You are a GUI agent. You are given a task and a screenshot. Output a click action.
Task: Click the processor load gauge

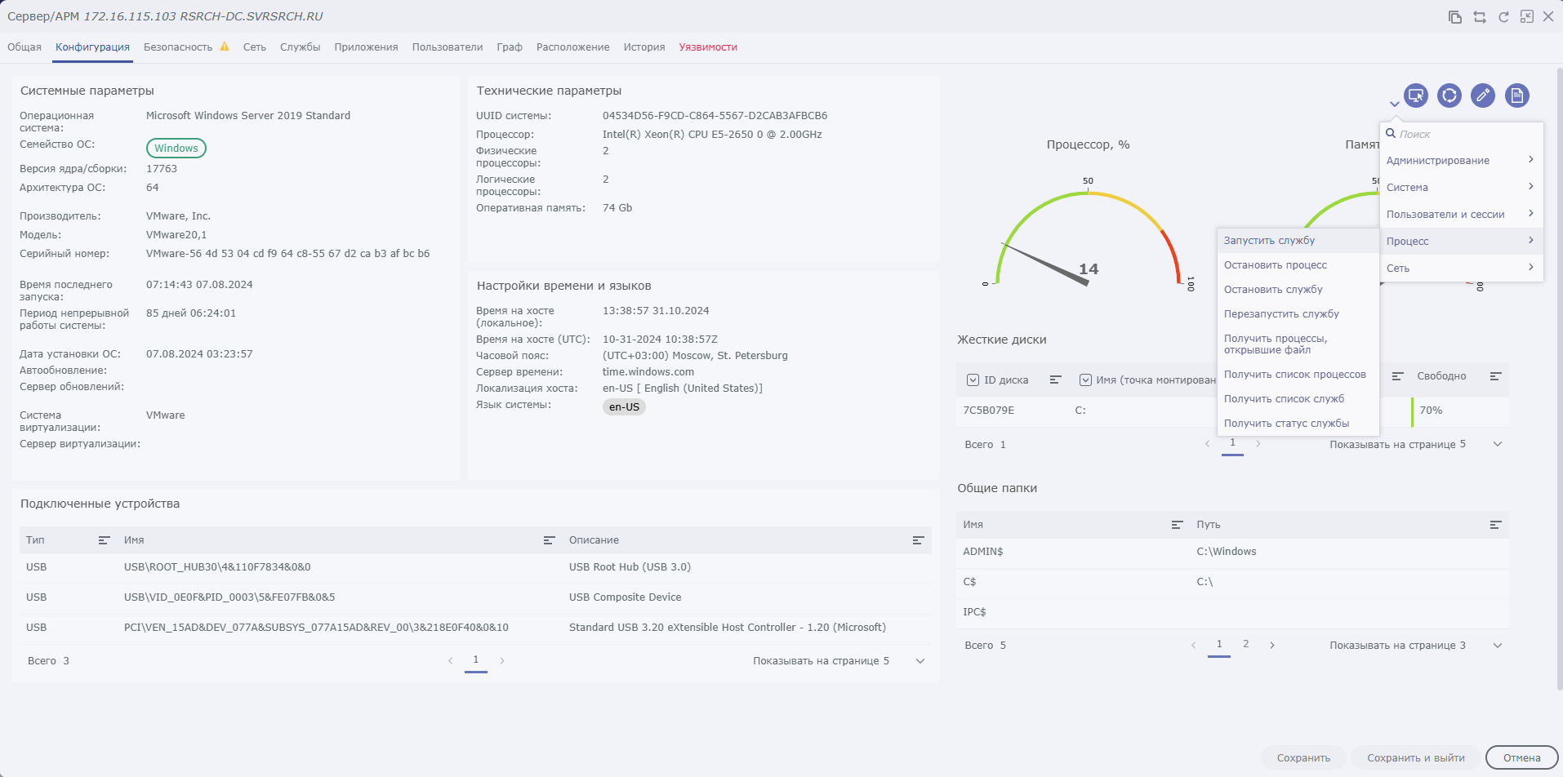[1089, 237]
